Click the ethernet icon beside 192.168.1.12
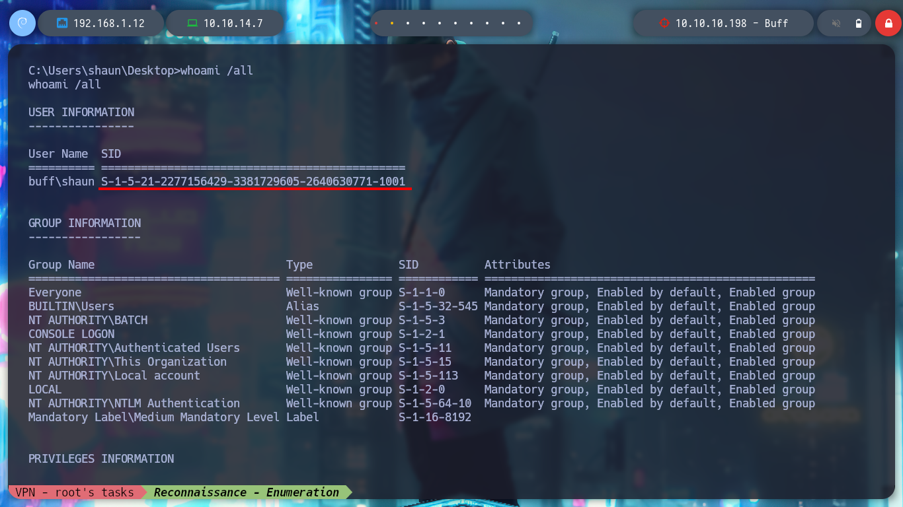The image size is (903, 507). 63,23
